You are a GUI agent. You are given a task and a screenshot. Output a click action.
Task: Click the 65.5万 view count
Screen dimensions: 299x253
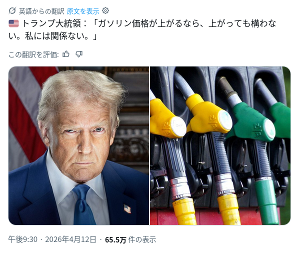click(115, 239)
